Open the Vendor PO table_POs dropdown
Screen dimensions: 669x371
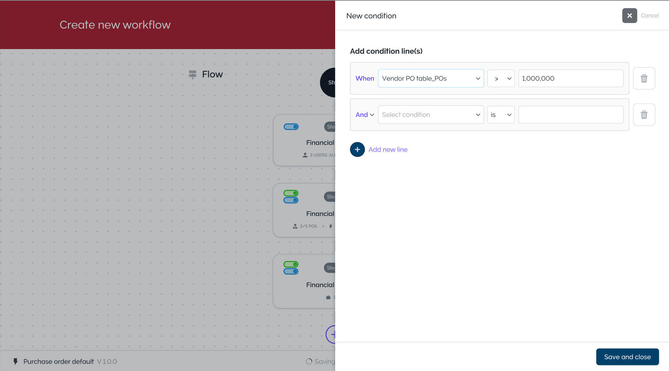(x=431, y=78)
